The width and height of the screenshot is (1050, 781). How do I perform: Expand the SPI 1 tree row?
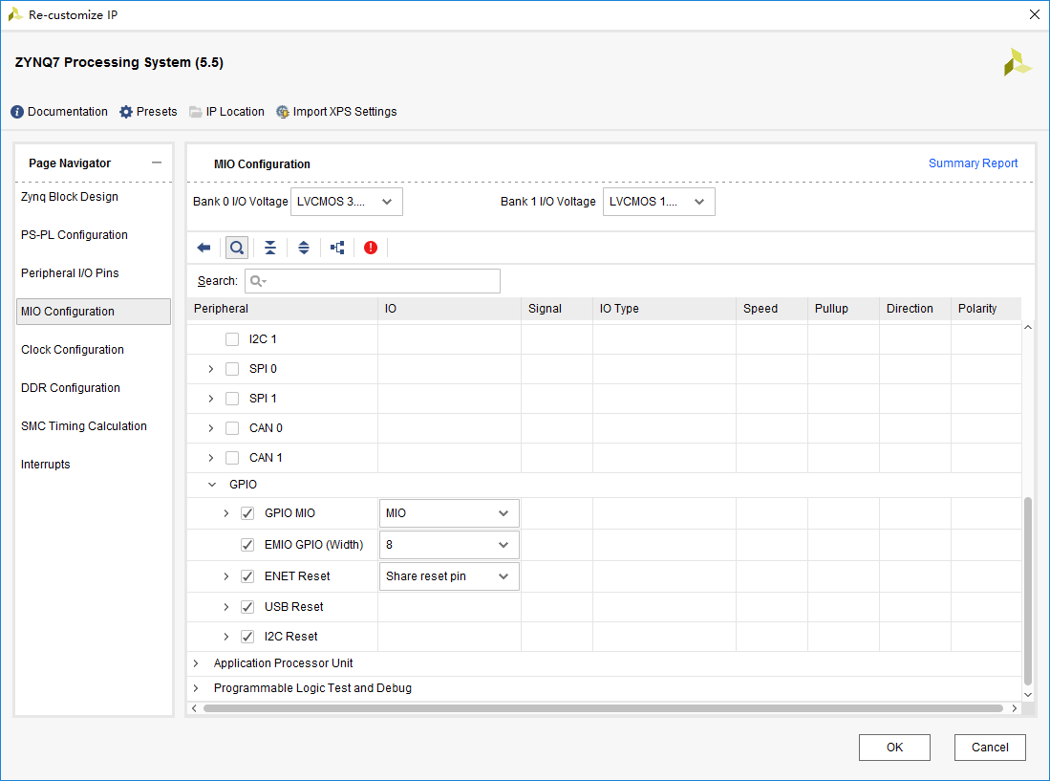(x=211, y=399)
